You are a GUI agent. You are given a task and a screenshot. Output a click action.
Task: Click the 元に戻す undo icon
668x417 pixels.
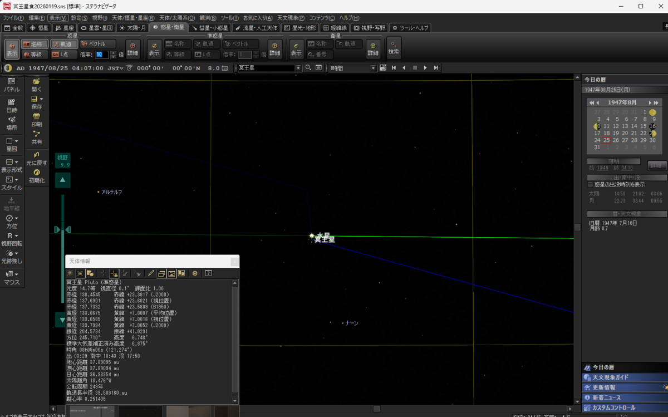37,159
